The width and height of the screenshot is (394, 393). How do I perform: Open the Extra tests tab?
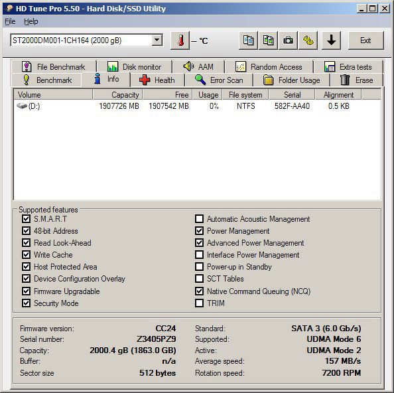click(348, 66)
